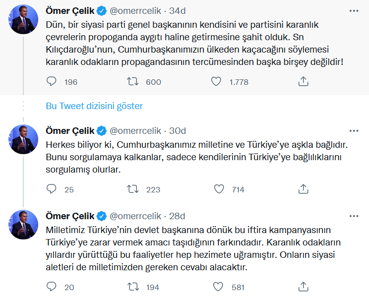This screenshot has width=369, height=300.
Task: Open Ömer Çelik name on 28d tweet
Action: [x=70, y=216]
